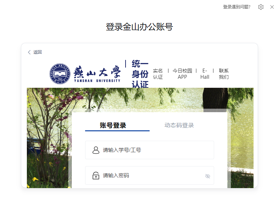This screenshot has height=209, width=279.
Task: Focus the 请输入学号/工号 input field
Action: (150, 150)
